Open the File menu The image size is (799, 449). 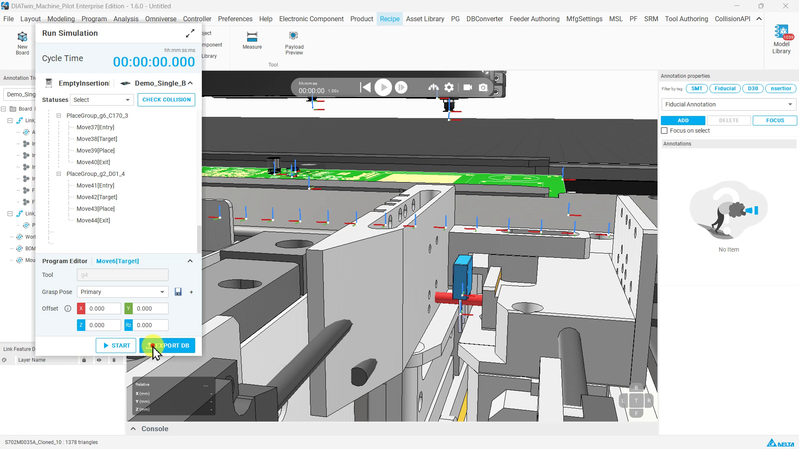[x=8, y=19]
